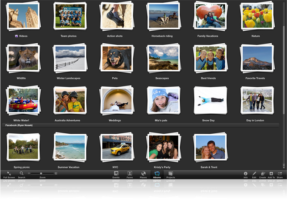Screen dimensions: 287x199
Task: Click the Kristy's Party label
Action: [162, 167]
